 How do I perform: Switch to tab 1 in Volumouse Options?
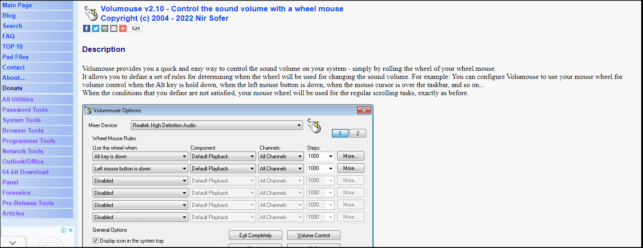(x=340, y=133)
